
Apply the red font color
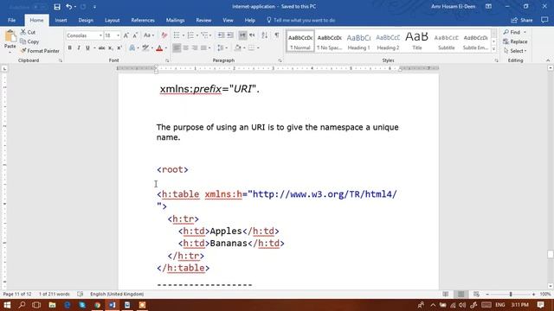pyautogui.click(x=159, y=48)
